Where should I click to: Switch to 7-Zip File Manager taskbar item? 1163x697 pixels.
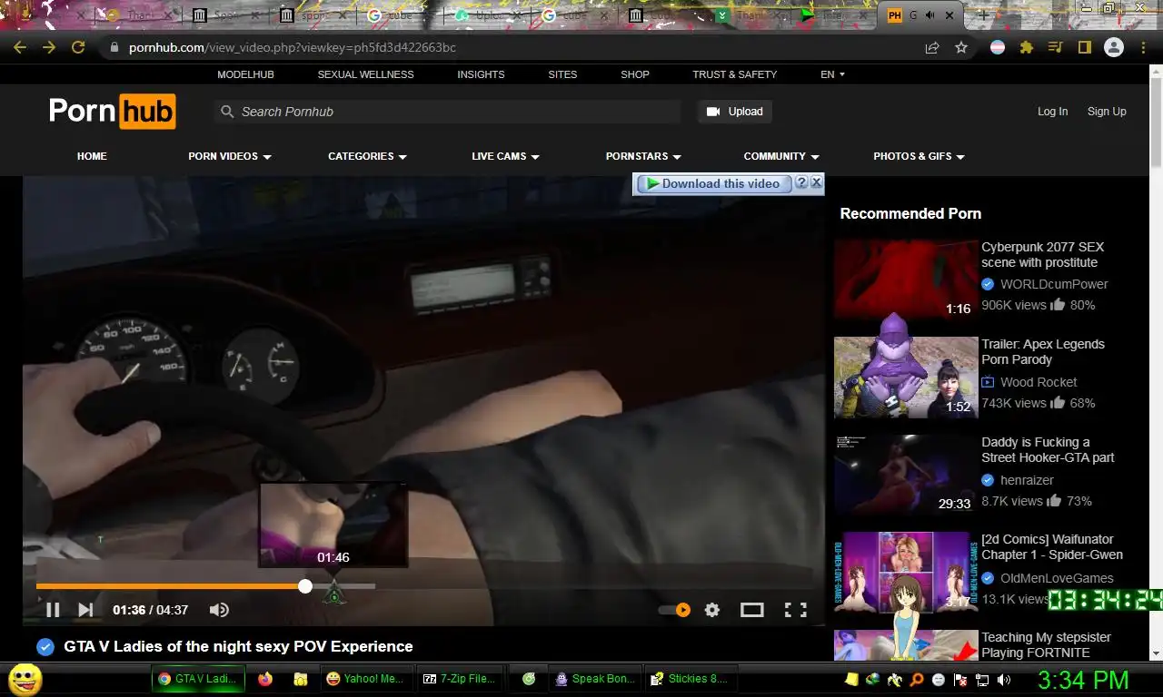(x=460, y=679)
